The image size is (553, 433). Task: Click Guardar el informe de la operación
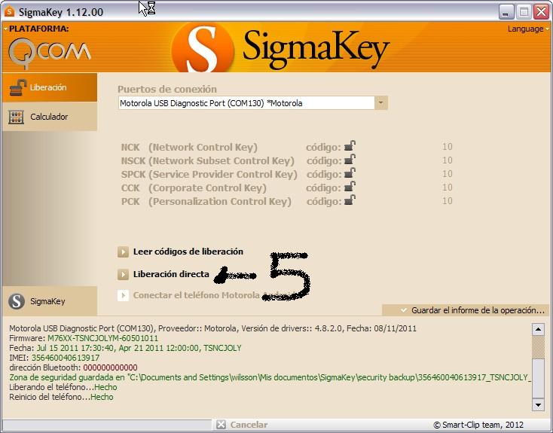(478, 310)
